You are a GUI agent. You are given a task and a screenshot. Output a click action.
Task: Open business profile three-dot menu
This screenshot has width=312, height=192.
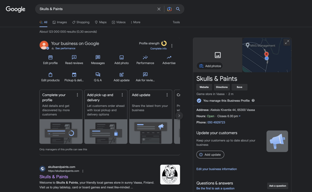[172, 46]
